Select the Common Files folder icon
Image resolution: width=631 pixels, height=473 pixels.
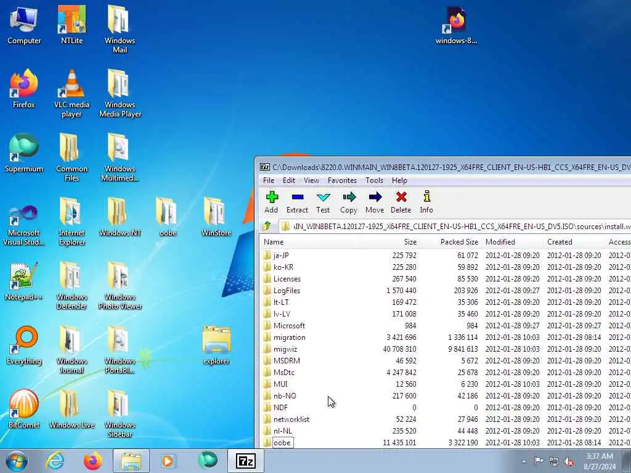click(x=71, y=157)
